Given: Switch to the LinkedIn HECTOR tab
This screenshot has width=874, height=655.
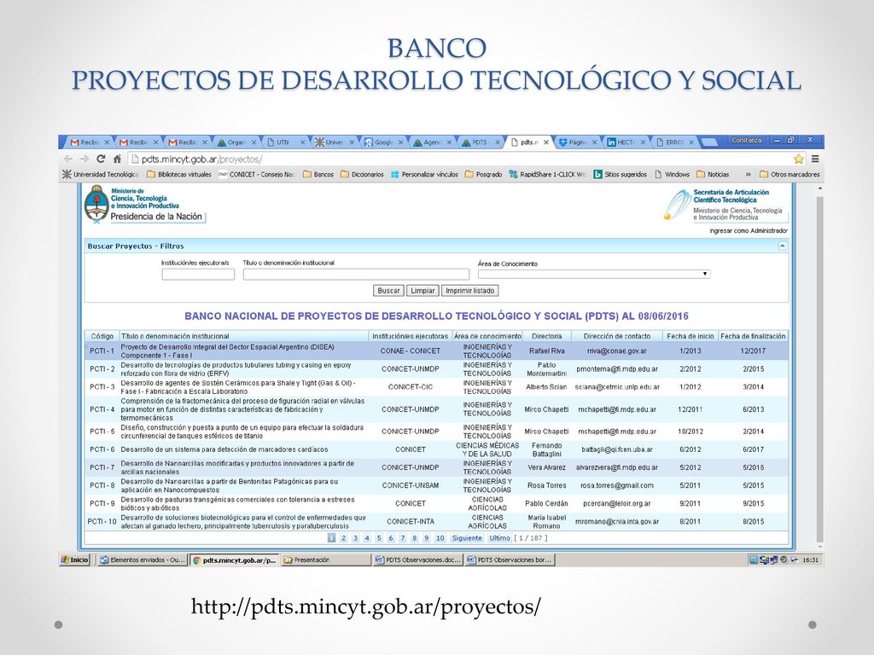Looking at the screenshot, I should [626, 142].
